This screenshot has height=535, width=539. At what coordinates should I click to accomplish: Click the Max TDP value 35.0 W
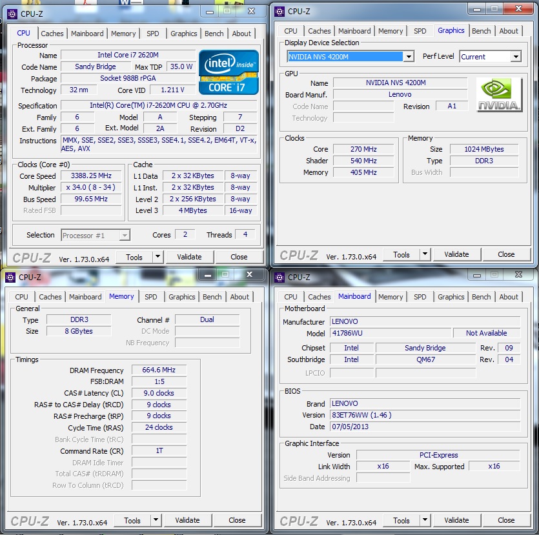pos(181,66)
